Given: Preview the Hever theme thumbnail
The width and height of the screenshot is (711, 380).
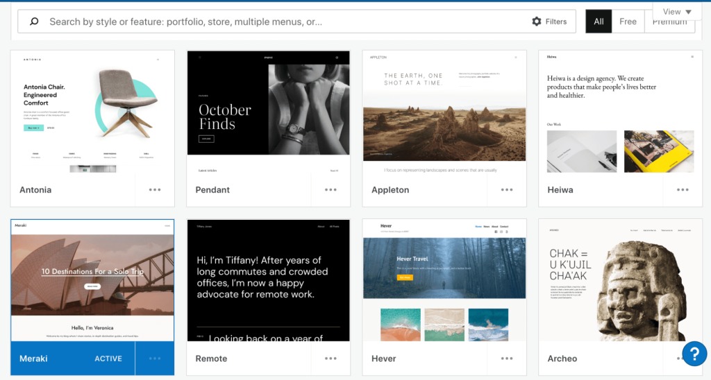Looking at the screenshot, I should [444, 281].
